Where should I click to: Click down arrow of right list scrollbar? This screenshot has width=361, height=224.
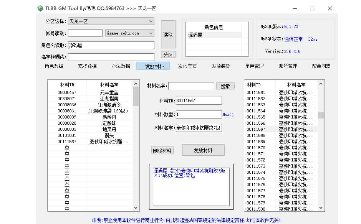point(321,208)
